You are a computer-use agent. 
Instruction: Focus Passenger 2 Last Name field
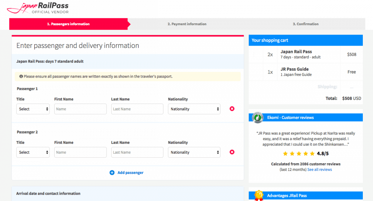(137, 152)
